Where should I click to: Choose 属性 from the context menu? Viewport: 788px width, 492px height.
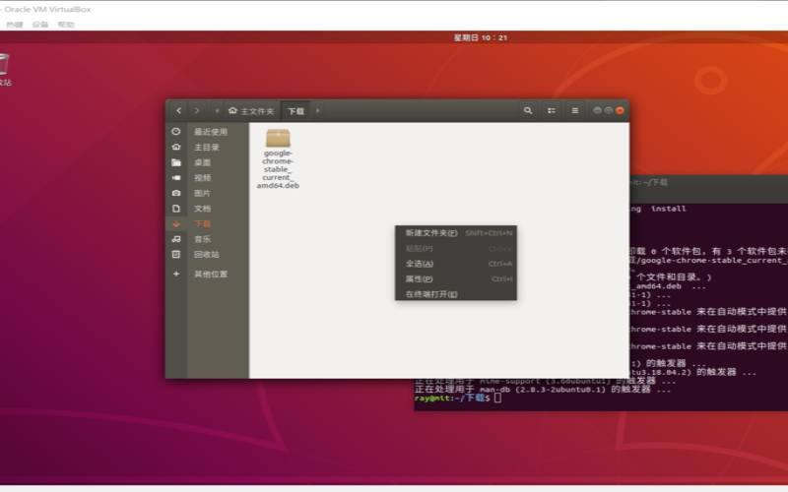(456, 279)
